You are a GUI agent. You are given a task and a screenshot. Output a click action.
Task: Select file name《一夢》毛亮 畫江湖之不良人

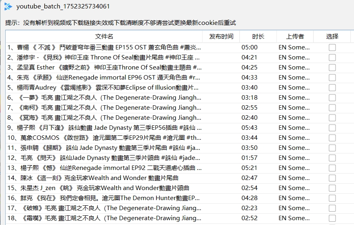104,98
